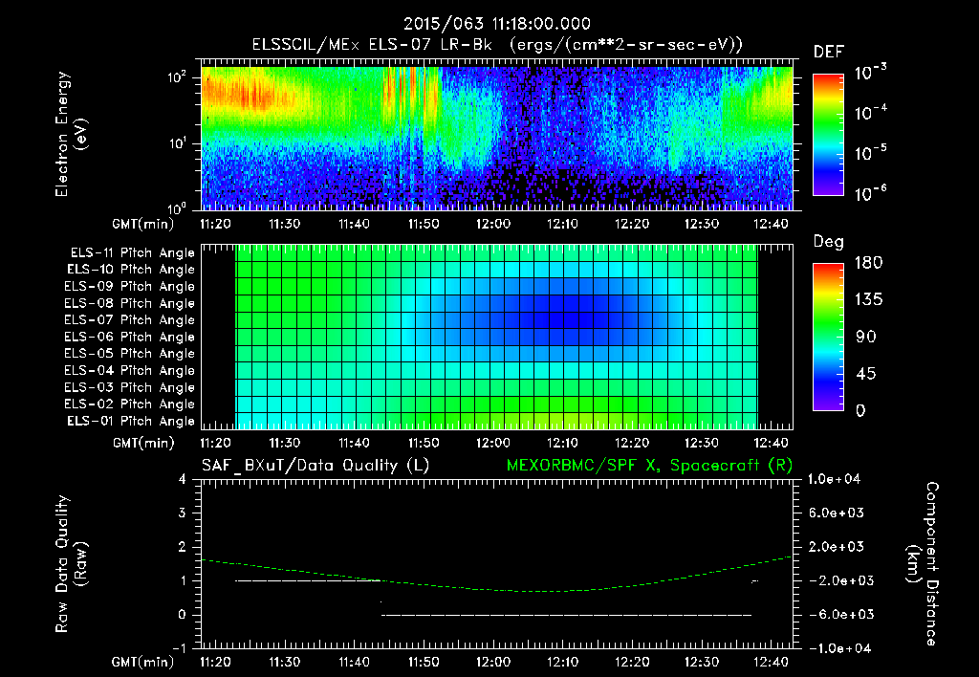979x677 pixels.
Task: Click the 12:00 tick label under spectrogram
Action: (x=493, y=224)
